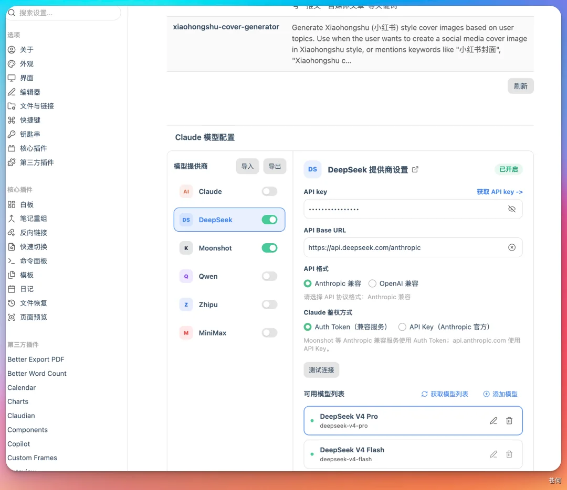Click into the API key field
Screen dimensions: 567x490
pos(413,209)
